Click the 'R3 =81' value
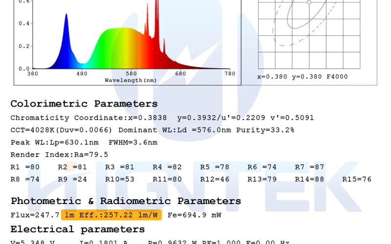Image resolution: width=391 pixels, height=244 pixels. [120, 167]
